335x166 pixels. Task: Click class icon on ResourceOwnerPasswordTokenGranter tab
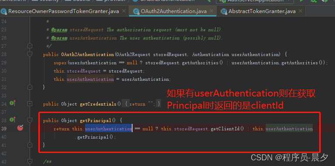tap(3, 11)
